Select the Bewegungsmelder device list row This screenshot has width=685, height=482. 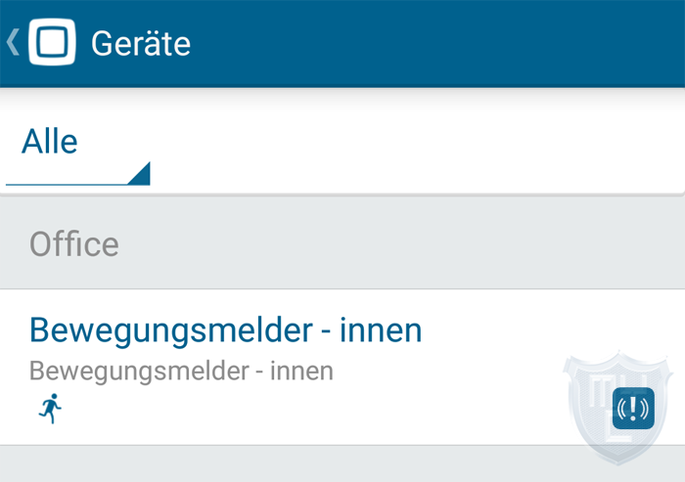342,367
